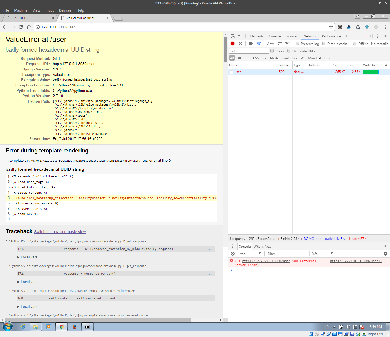Go back in Chrome browser
Viewport: 390px width, 337px height.
pos(5,27)
